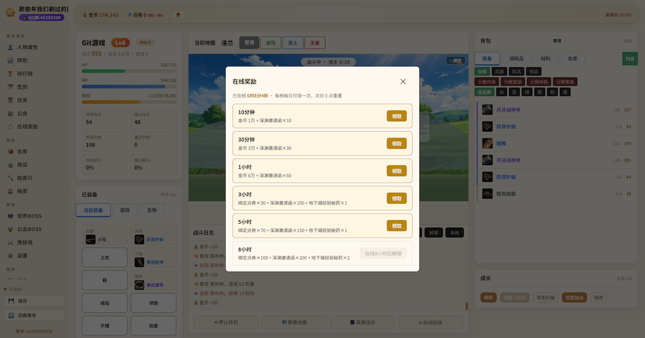The width and height of the screenshot is (645, 338).
Task: Select the 普通 difficulty tab
Action: click(249, 43)
